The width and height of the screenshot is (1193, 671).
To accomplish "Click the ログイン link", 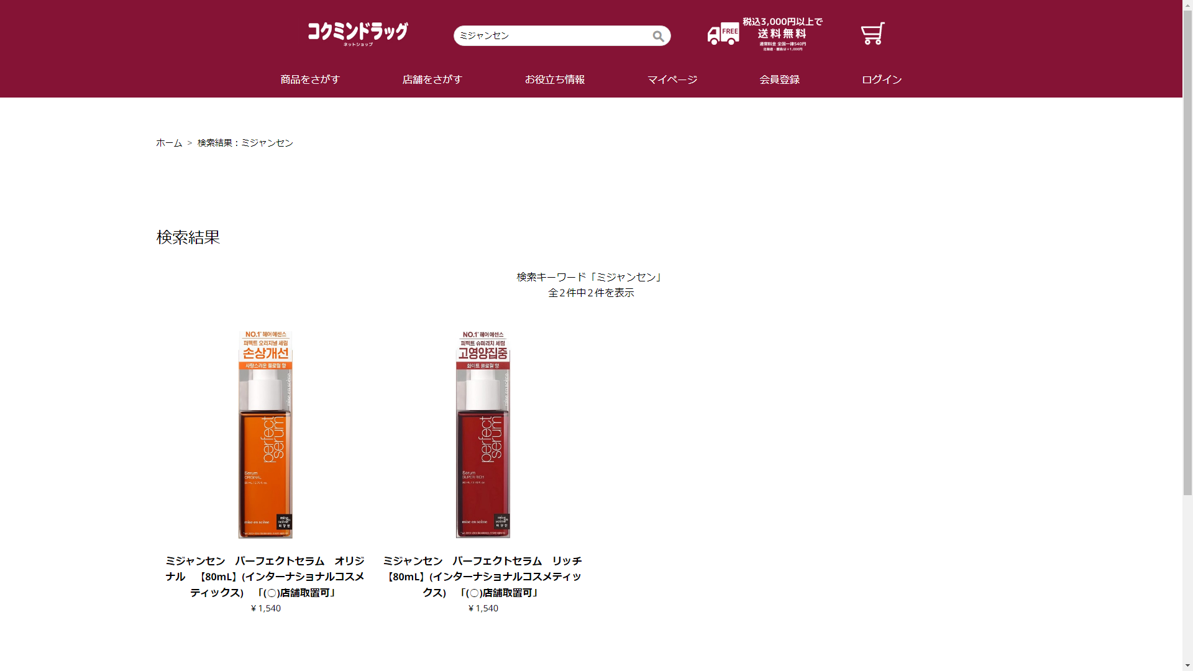I will (882, 80).
